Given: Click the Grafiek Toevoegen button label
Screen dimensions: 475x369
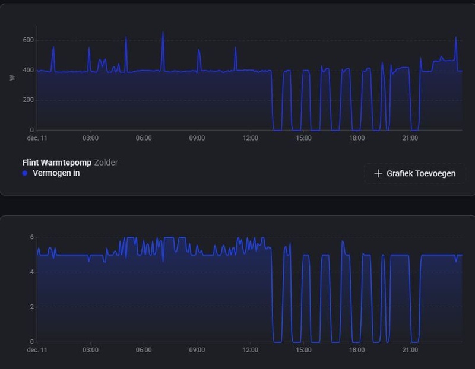Looking at the screenshot, I should click(421, 174).
